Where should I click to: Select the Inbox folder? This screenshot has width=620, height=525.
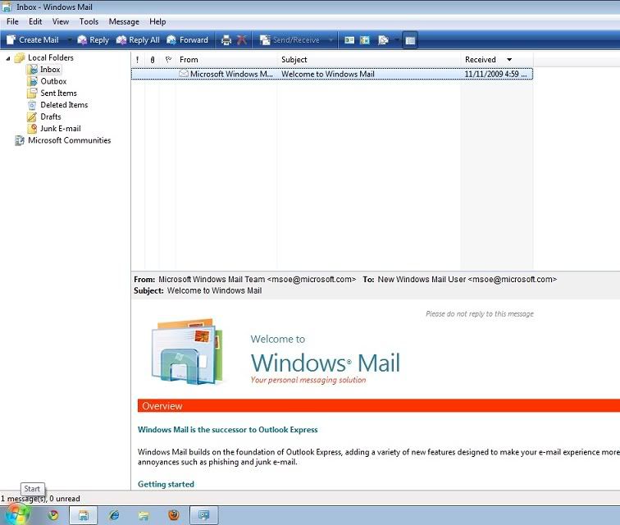pos(50,70)
